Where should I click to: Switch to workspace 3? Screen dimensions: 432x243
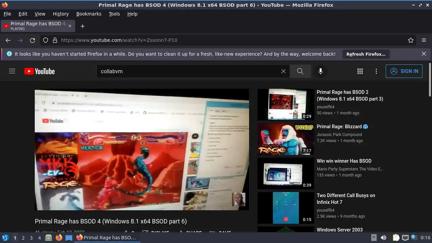(x=31, y=238)
